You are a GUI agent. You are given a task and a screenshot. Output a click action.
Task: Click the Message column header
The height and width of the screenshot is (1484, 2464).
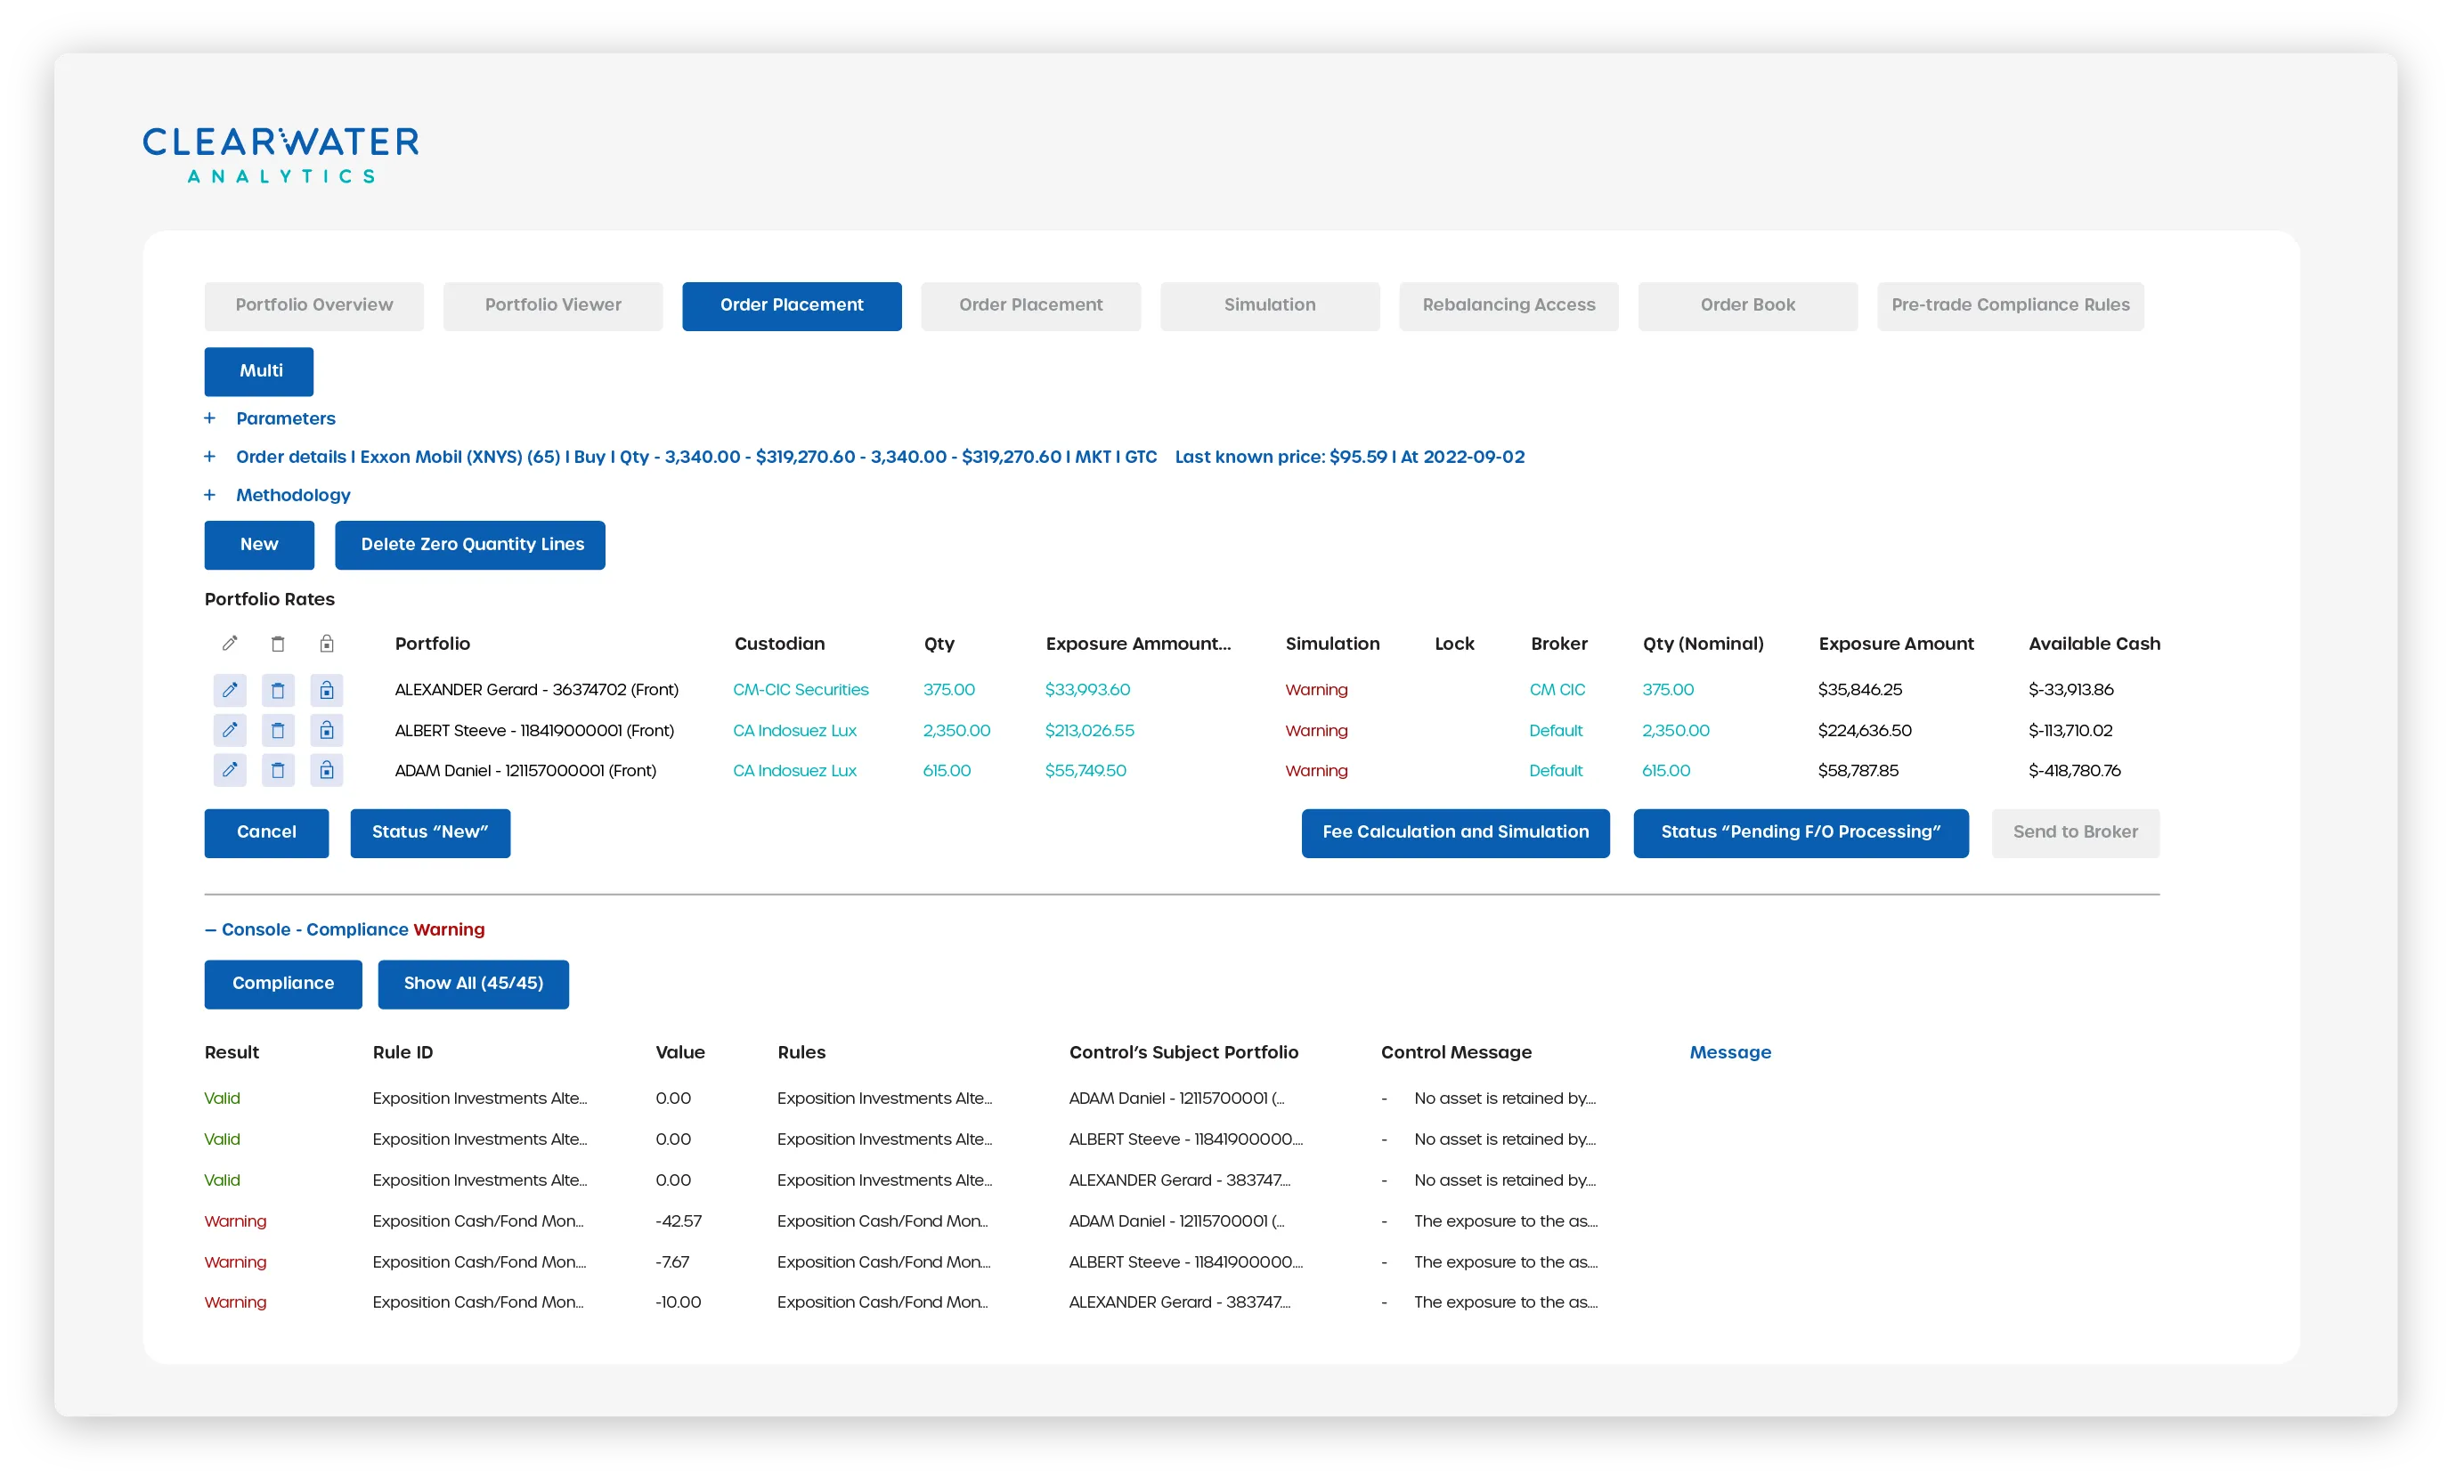[1729, 1052]
